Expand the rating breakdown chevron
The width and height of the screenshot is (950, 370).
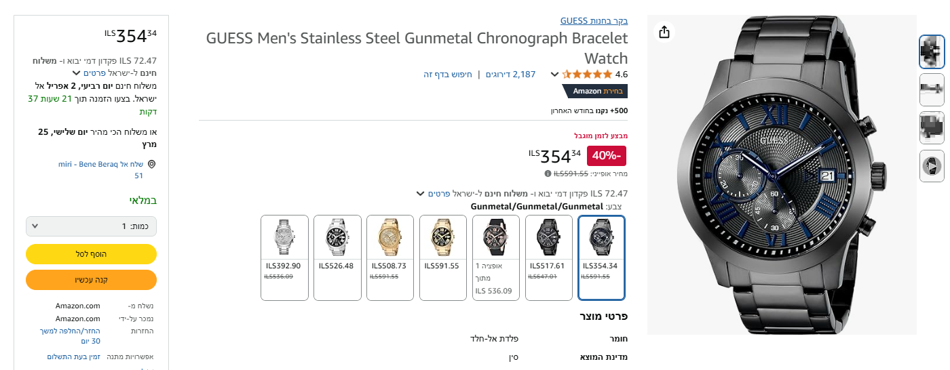[554, 75]
